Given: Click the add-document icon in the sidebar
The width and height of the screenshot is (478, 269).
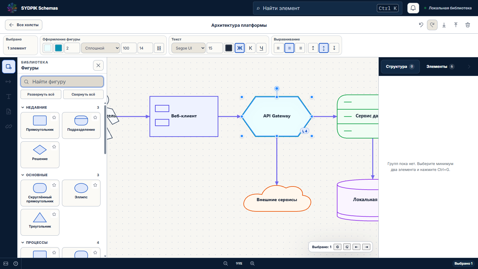Looking at the screenshot, I should click(x=9, y=111).
